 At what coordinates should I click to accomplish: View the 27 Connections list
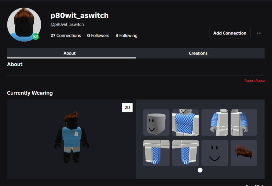pos(66,36)
